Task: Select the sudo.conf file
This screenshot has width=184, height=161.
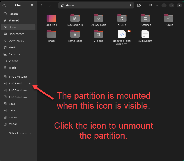Action: tap(145, 34)
